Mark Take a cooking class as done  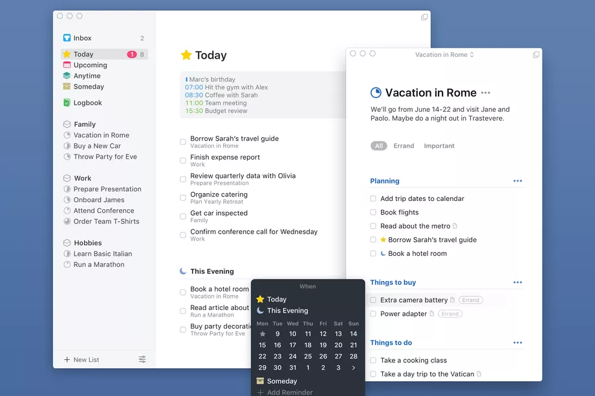click(x=373, y=360)
